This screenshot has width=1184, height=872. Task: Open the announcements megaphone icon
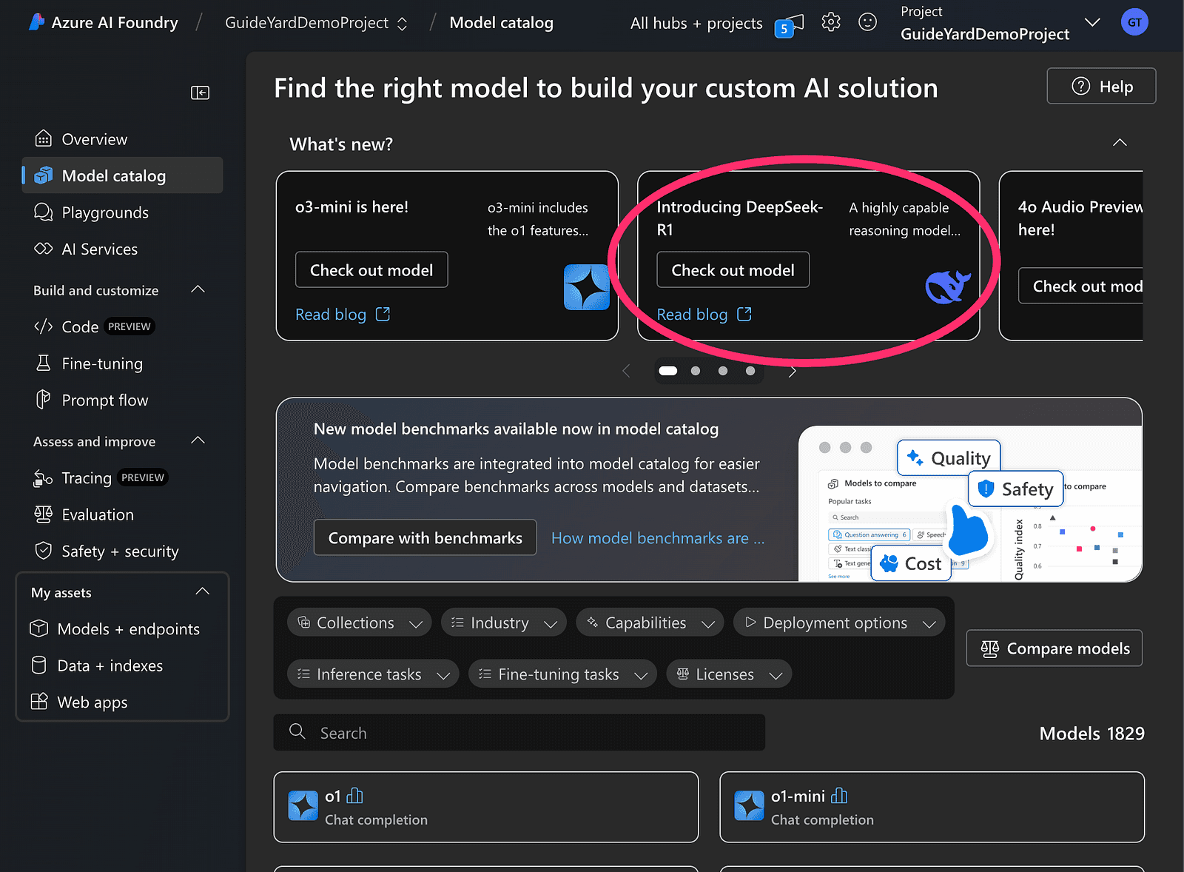(790, 24)
